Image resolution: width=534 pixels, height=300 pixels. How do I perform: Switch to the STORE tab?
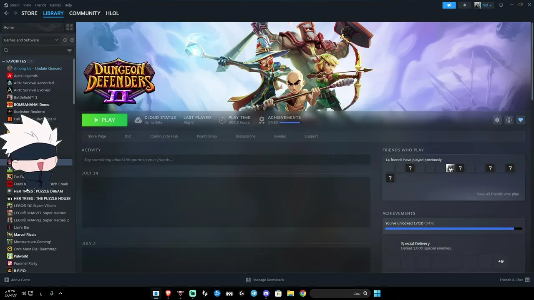click(29, 13)
